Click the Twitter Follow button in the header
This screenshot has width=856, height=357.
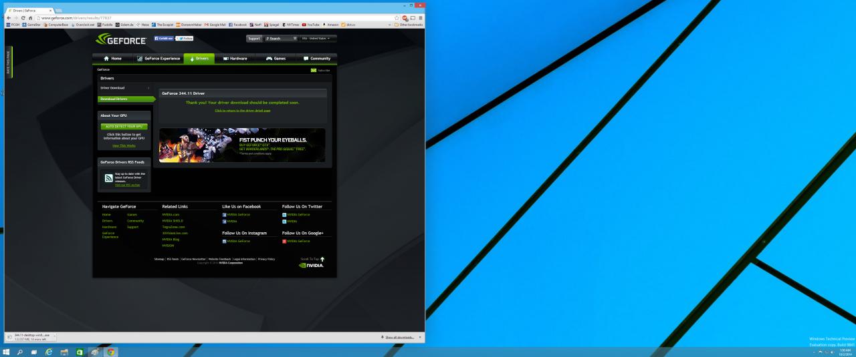[x=184, y=39]
